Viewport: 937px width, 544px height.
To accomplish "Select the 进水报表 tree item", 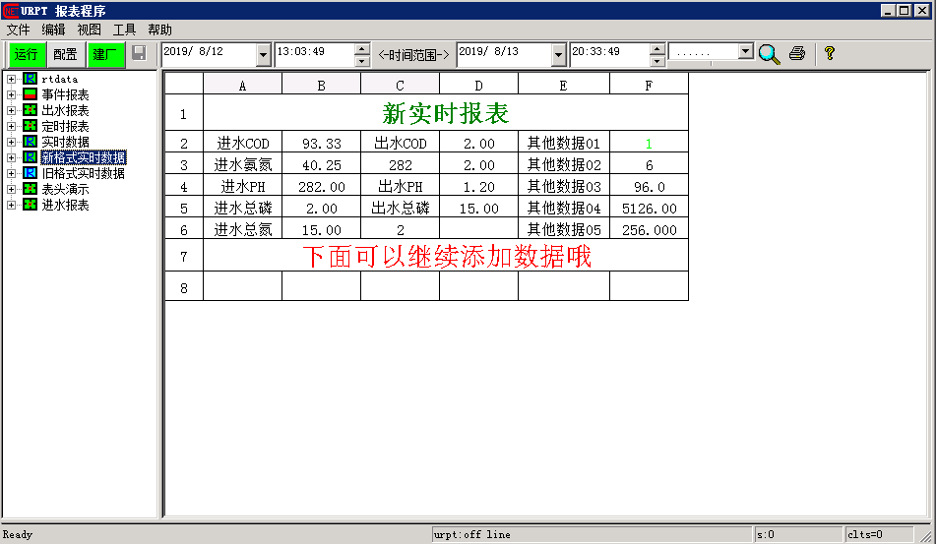I will [x=65, y=205].
